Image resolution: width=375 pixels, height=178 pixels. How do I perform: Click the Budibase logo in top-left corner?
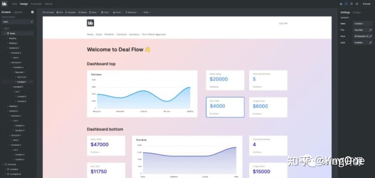(x=4, y=4)
